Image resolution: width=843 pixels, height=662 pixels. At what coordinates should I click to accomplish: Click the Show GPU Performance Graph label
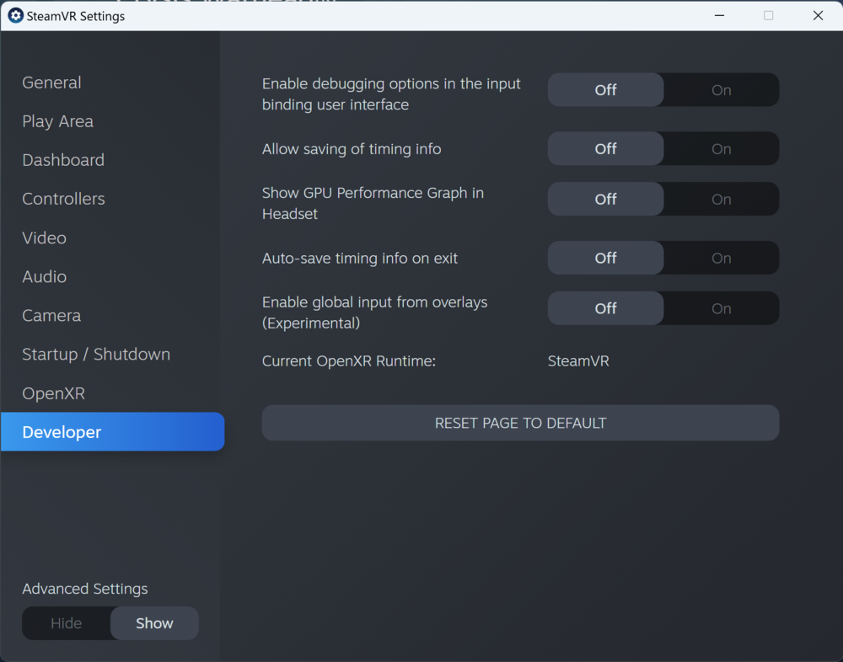click(x=373, y=203)
